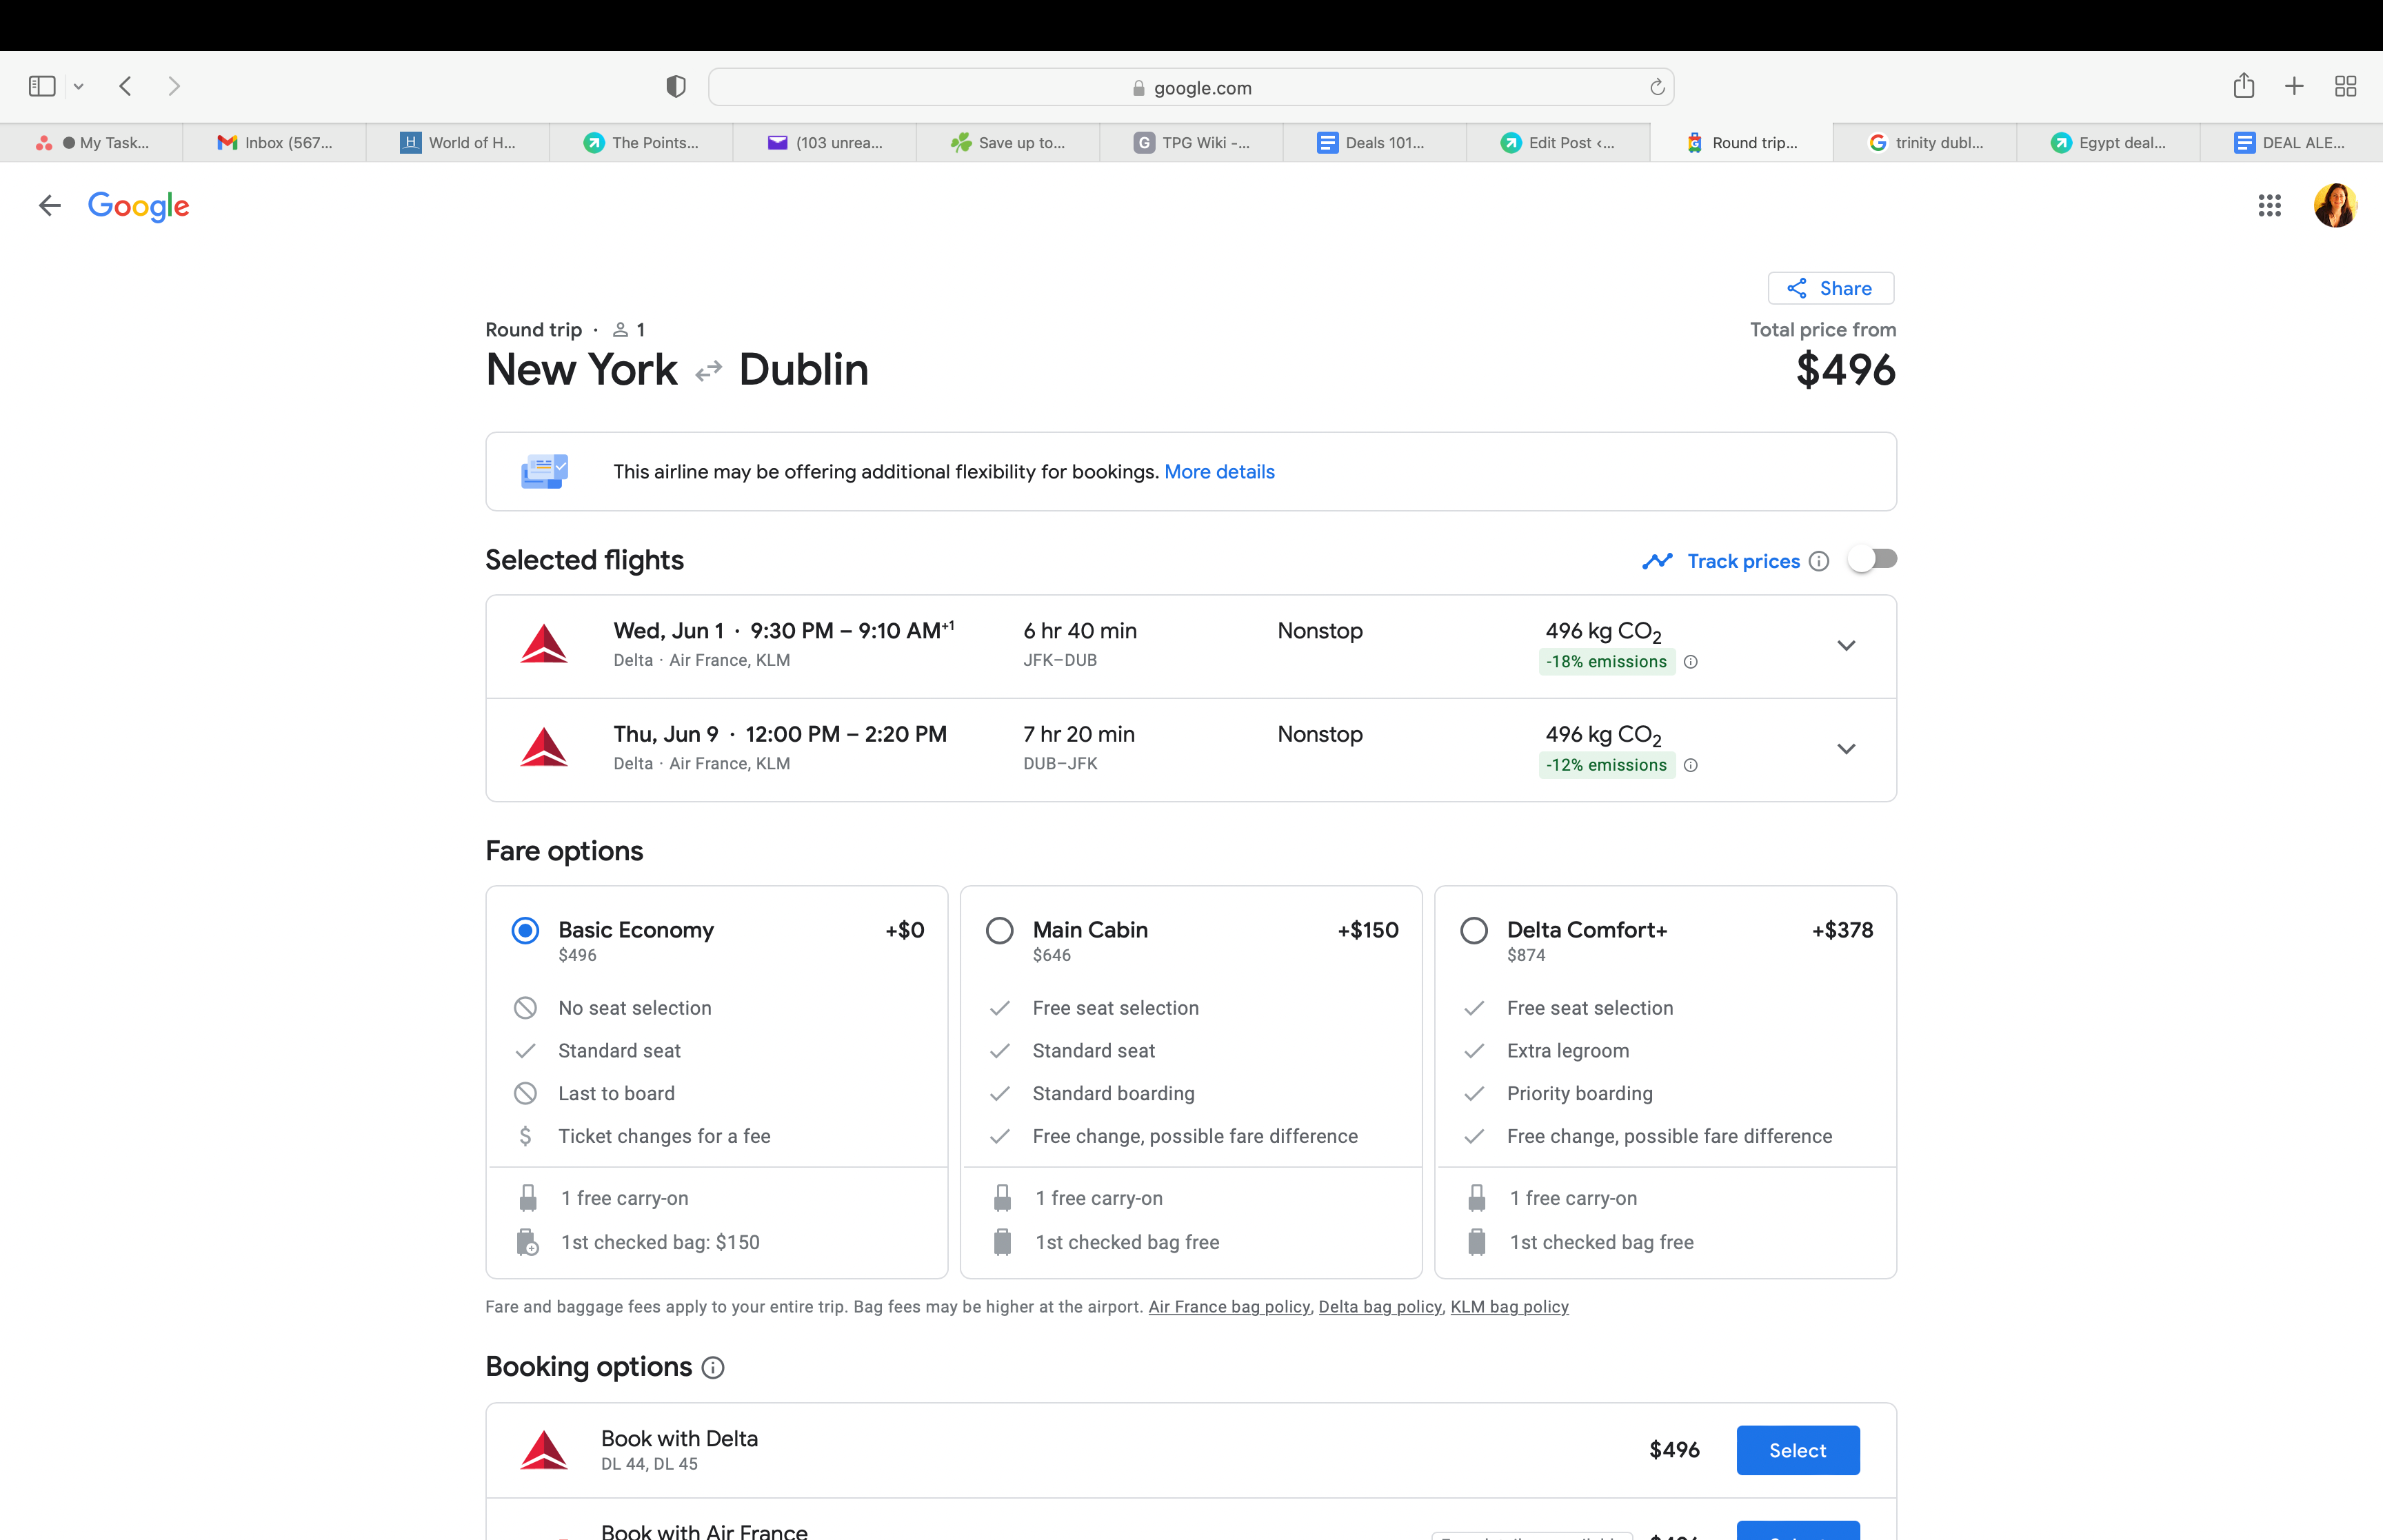
Task: Reload the page with refresh icon
Action: point(1657,87)
